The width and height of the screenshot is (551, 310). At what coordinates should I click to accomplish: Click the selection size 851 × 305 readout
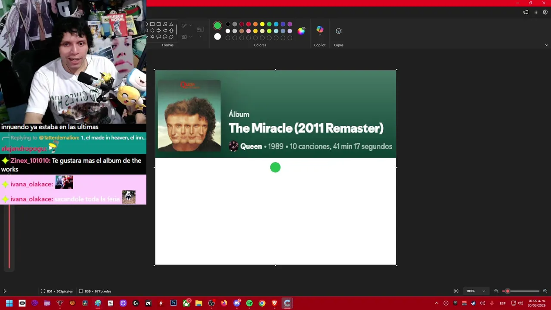57,291
